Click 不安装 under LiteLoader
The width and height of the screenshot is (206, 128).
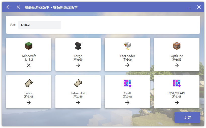[x=127, y=60]
